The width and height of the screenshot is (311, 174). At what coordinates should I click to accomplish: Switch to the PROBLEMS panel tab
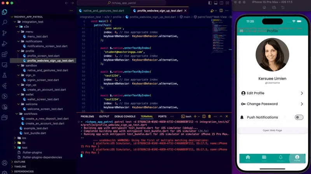point(87,116)
